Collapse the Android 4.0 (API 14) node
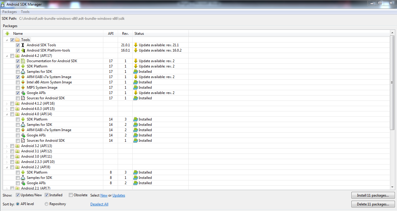397x211 pixels. [7, 114]
